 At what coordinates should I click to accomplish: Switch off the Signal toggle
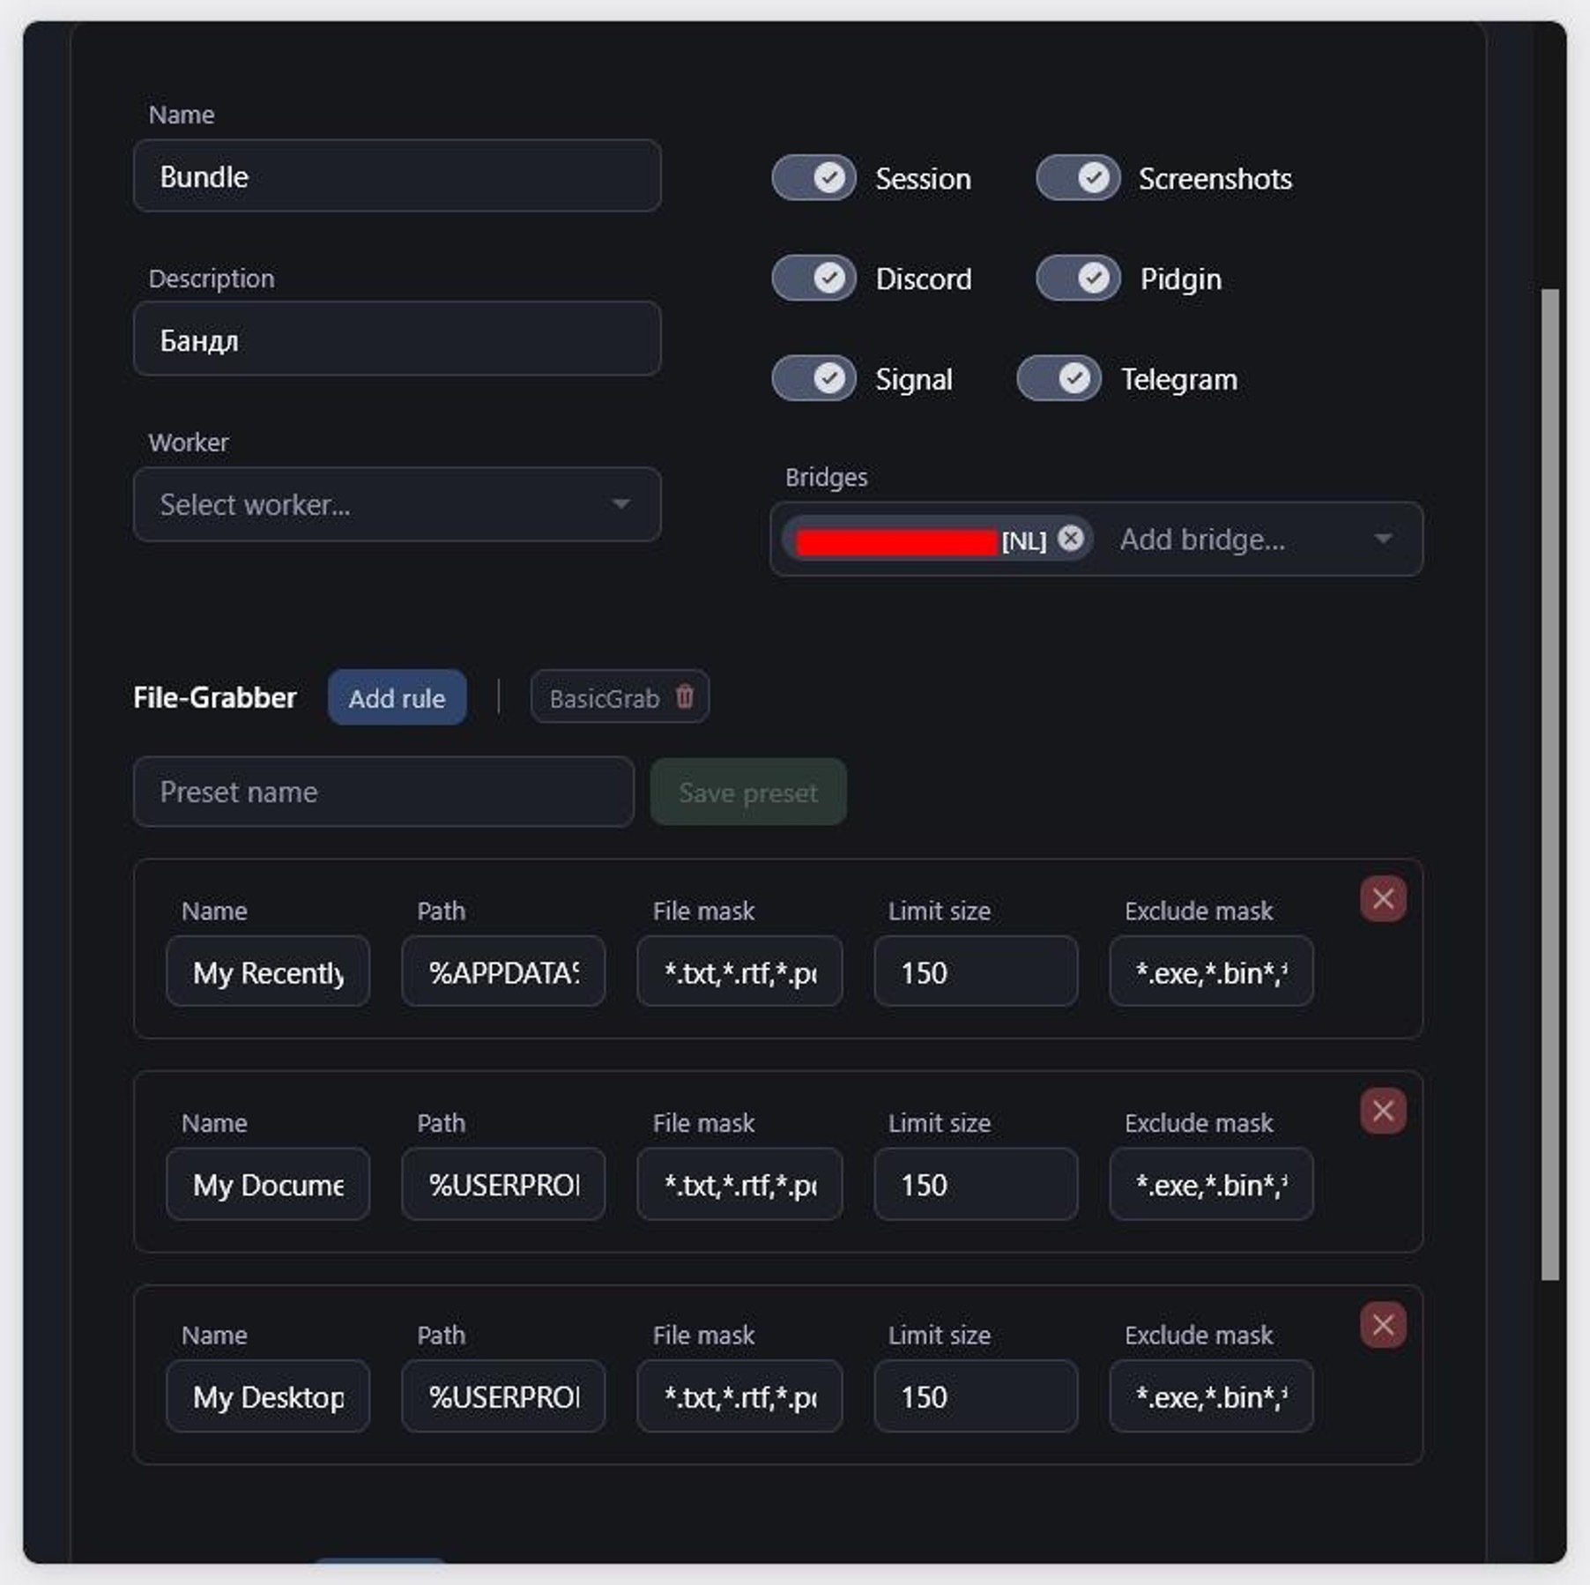coord(814,379)
